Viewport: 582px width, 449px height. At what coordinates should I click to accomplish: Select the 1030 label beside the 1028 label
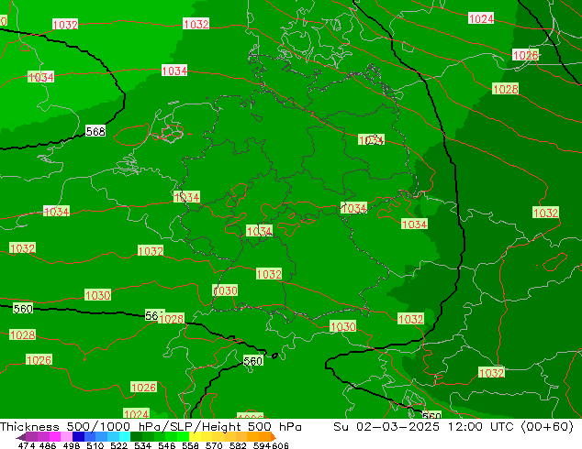[x=97, y=295]
